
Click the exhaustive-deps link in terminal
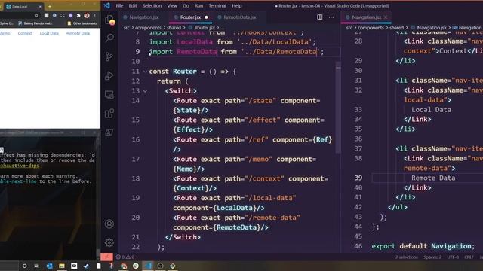tap(20, 166)
